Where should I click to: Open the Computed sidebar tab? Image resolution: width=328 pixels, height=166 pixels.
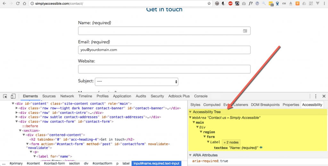[x=212, y=105]
